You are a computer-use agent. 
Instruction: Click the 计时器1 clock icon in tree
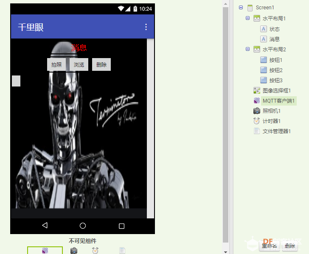[x=256, y=121]
